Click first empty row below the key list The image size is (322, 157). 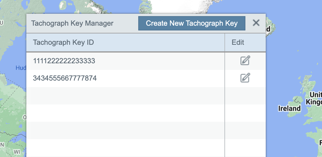pyautogui.click(x=125, y=96)
